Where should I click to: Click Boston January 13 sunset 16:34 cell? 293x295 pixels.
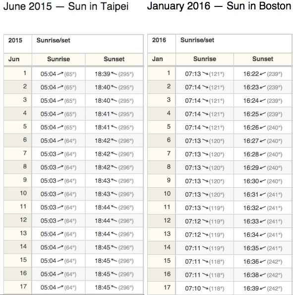pyautogui.click(x=263, y=235)
